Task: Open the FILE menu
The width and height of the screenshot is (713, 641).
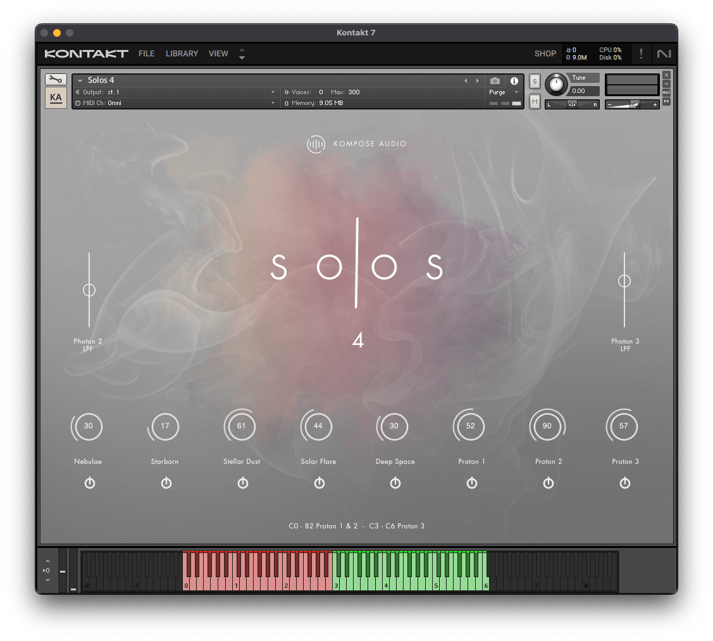Action: pos(146,54)
